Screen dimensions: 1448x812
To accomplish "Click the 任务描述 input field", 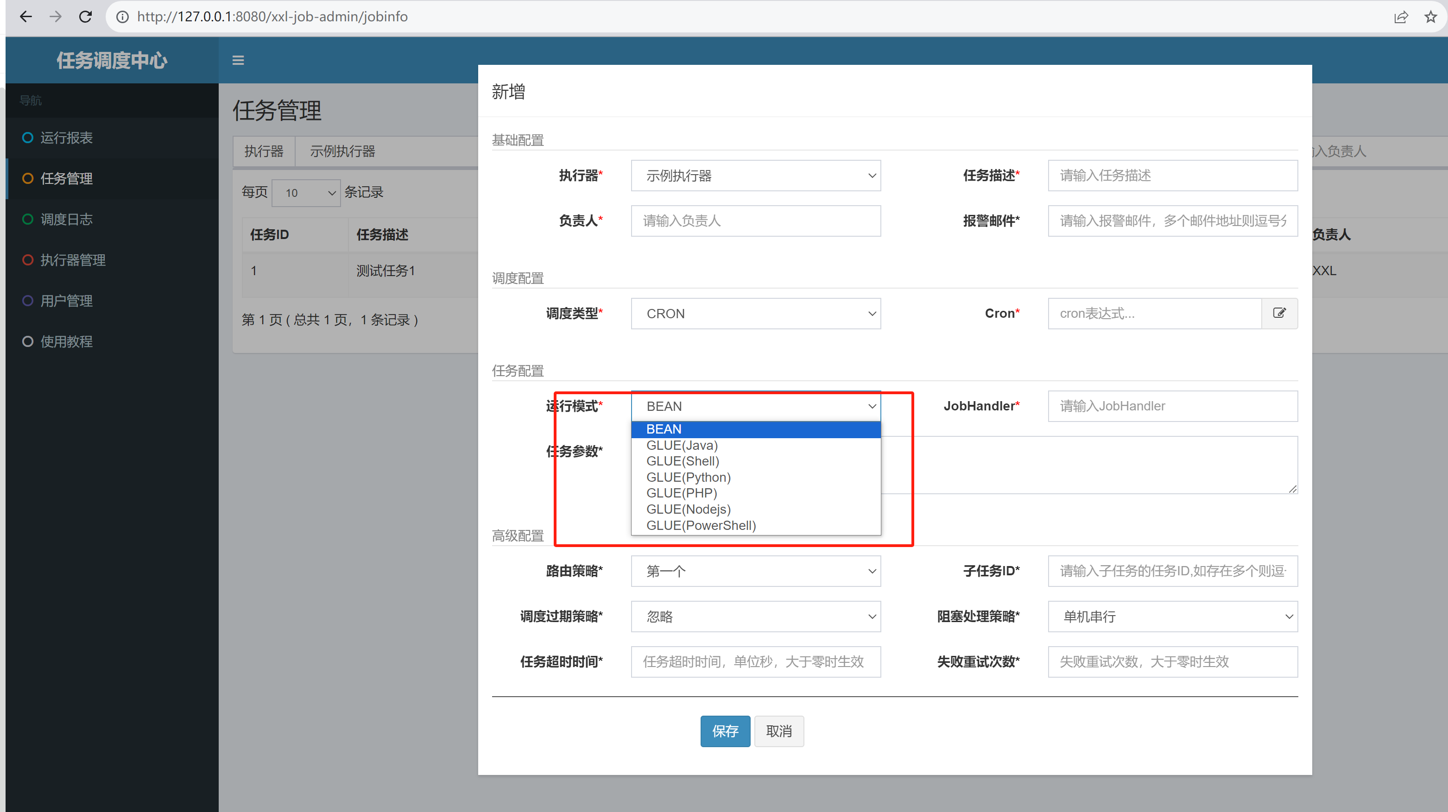I will click(1172, 176).
